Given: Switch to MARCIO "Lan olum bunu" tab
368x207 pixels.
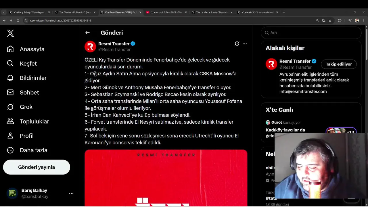Looking at the screenshot, I should click(258, 12).
